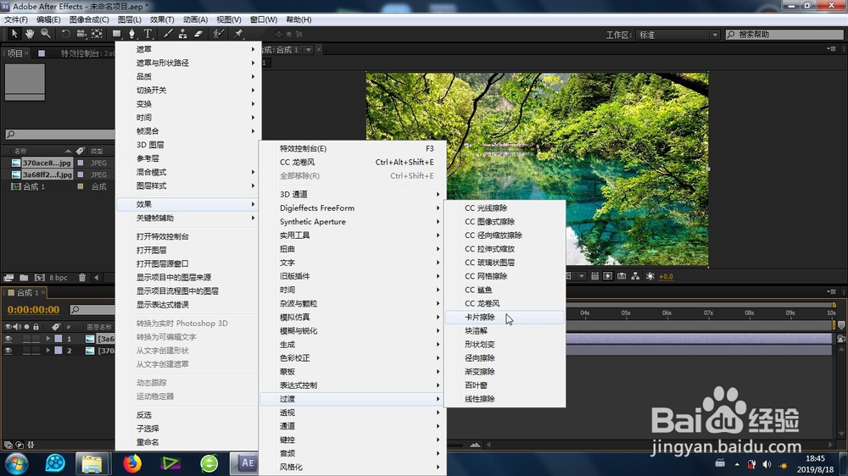
Task: Hide layer 1 with eye toggle
Action: (x=8, y=339)
